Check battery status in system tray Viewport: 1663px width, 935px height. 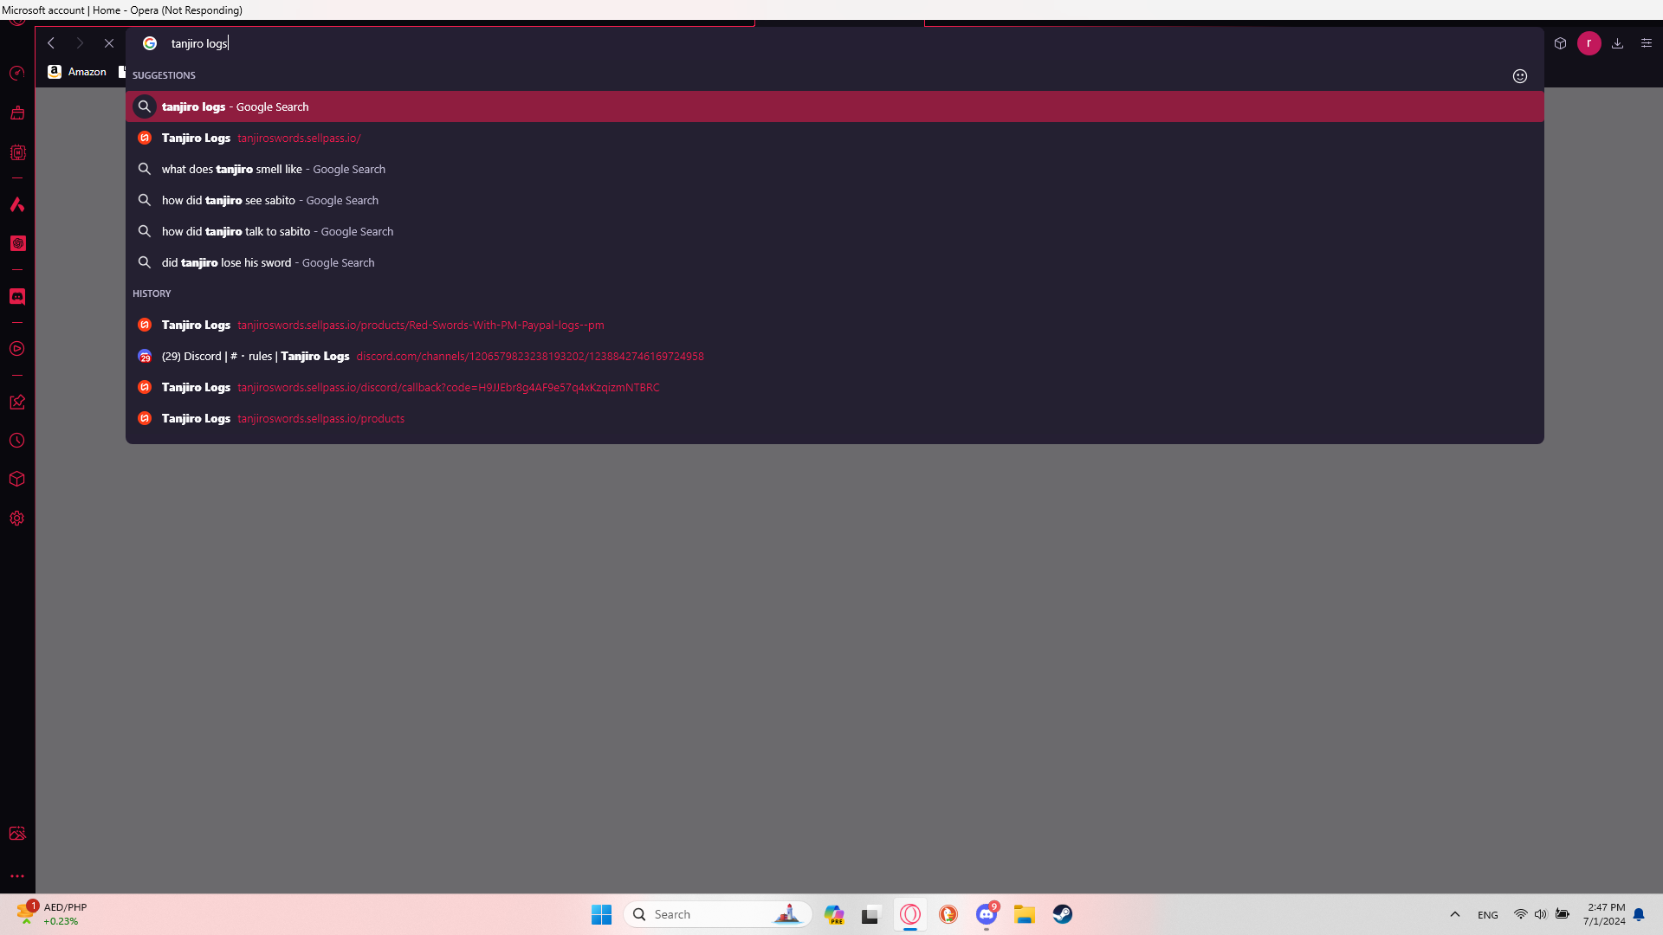pos(1563,914)
